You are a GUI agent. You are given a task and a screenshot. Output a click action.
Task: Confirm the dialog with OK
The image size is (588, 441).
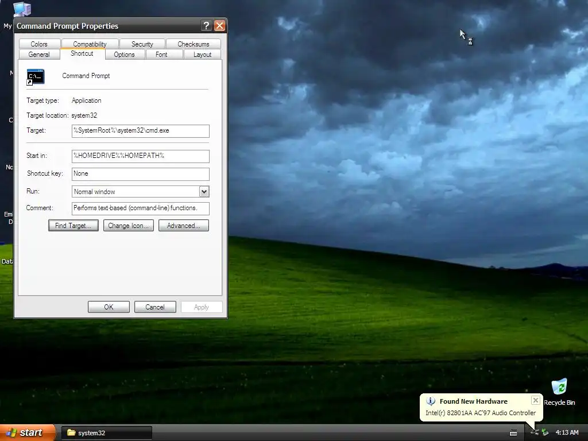coord(109,307)
